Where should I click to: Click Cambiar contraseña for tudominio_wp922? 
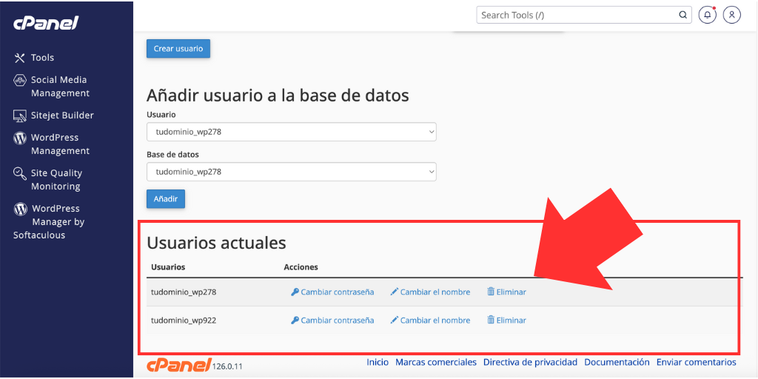[338, 320]
